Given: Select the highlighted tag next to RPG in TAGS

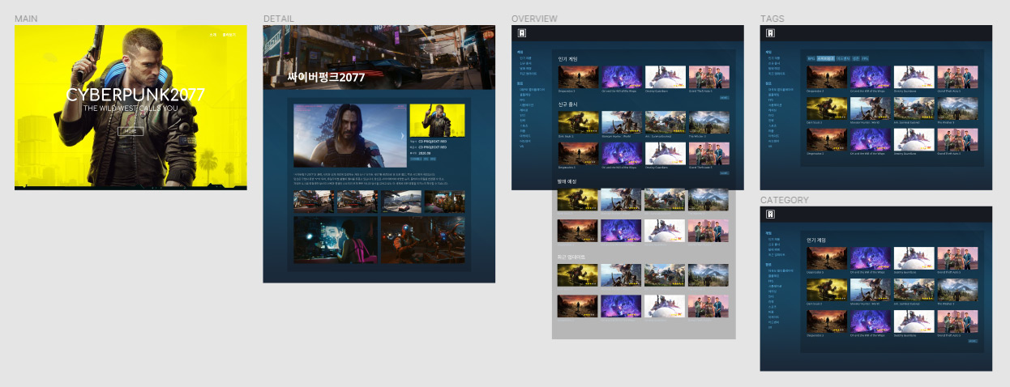Looking at the screenshot, I should [826, 59].
